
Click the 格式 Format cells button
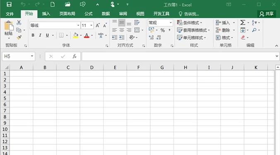click(224, 38)
